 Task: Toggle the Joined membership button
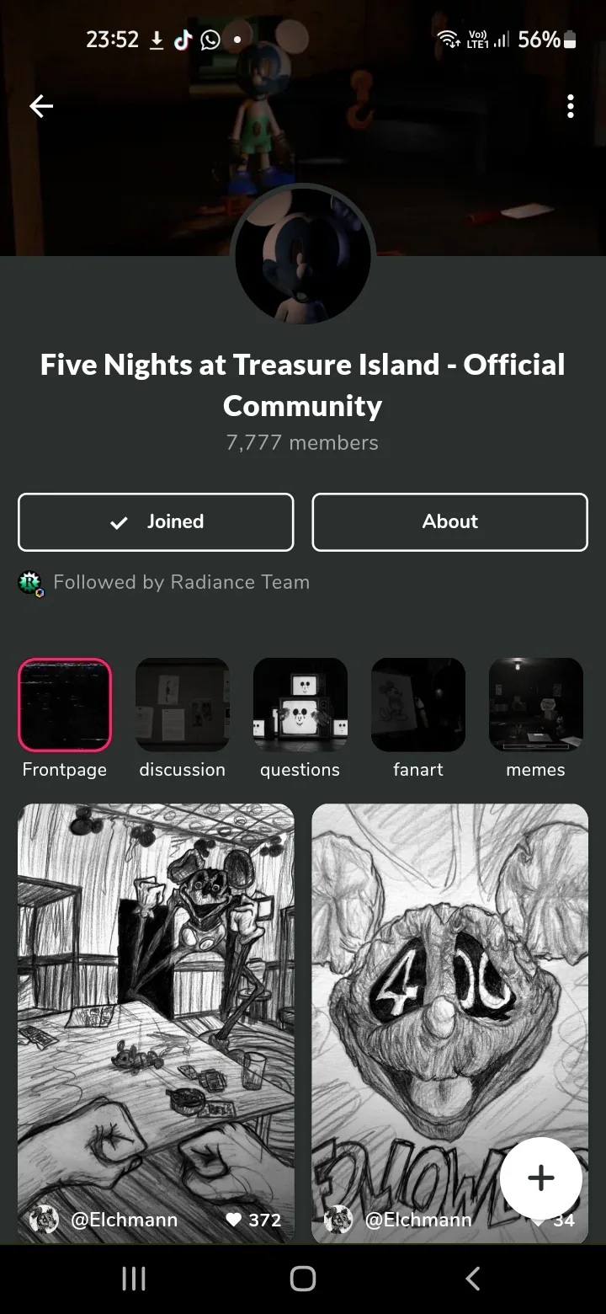click(x=156, y=522)
